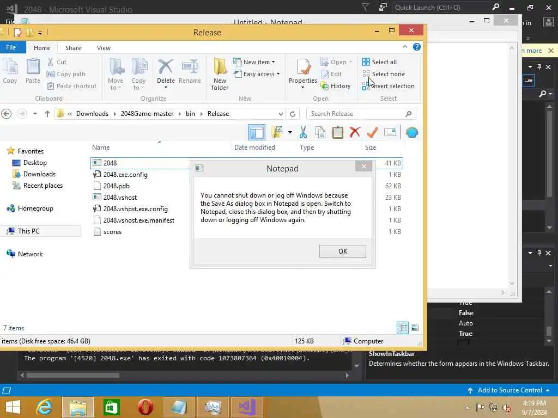
Task: Go up one folder level arrow
Action: point(47,114)
